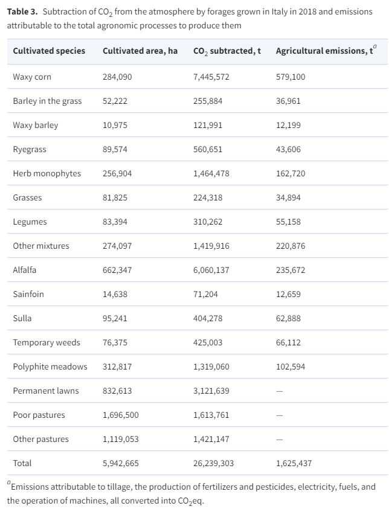Image resolution: width=389 pixels, height=509 pixels.
Task: Click the 'Poor pastures' area value 1,696,500
Action: tap(121, 415)
